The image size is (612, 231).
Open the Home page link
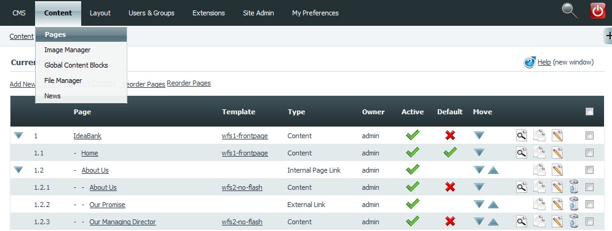tap(90, 153)
